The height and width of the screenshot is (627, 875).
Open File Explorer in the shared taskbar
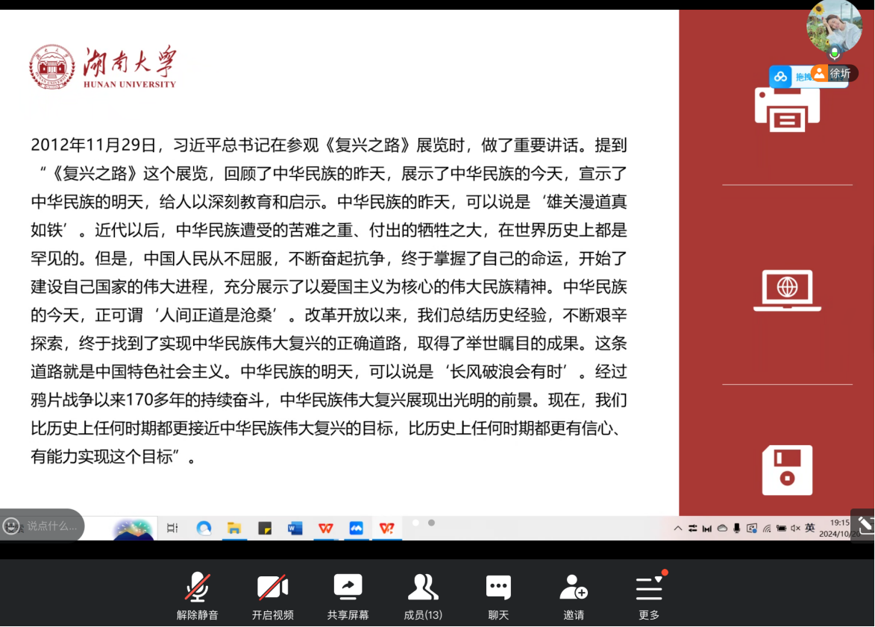tap(234, 528)
